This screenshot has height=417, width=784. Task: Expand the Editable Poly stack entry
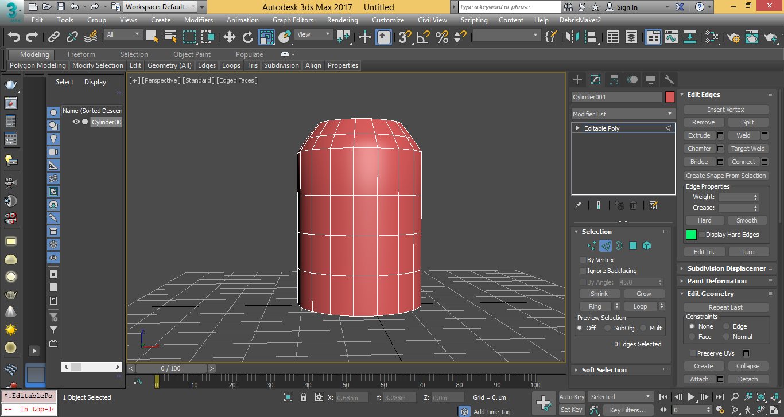pyautogui.click(x=578, y=128)
